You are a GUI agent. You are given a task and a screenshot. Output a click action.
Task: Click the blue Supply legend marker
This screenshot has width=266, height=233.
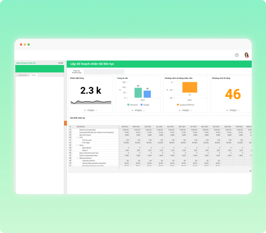[141, 105]
